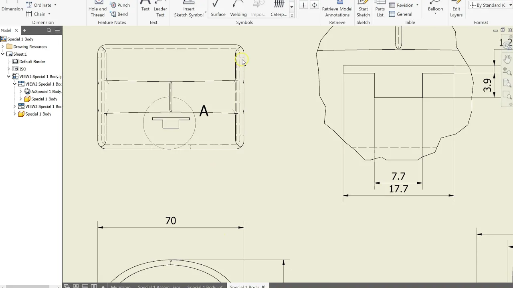The width and height of the screenshot is (513, 288).
Task: Click the browser search icon
Action: pos(49,30)
